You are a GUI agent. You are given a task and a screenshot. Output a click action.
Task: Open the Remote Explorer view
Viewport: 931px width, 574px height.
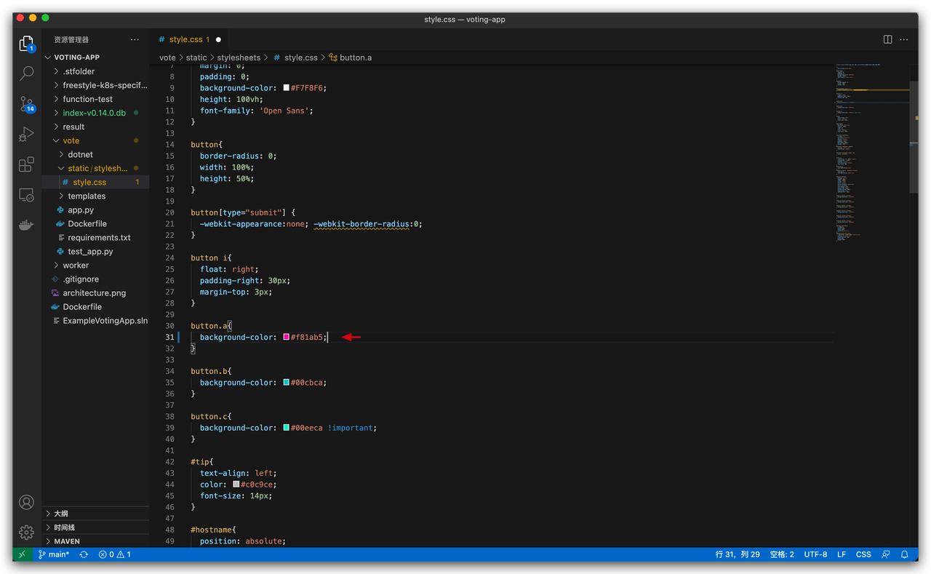(26, 194)
